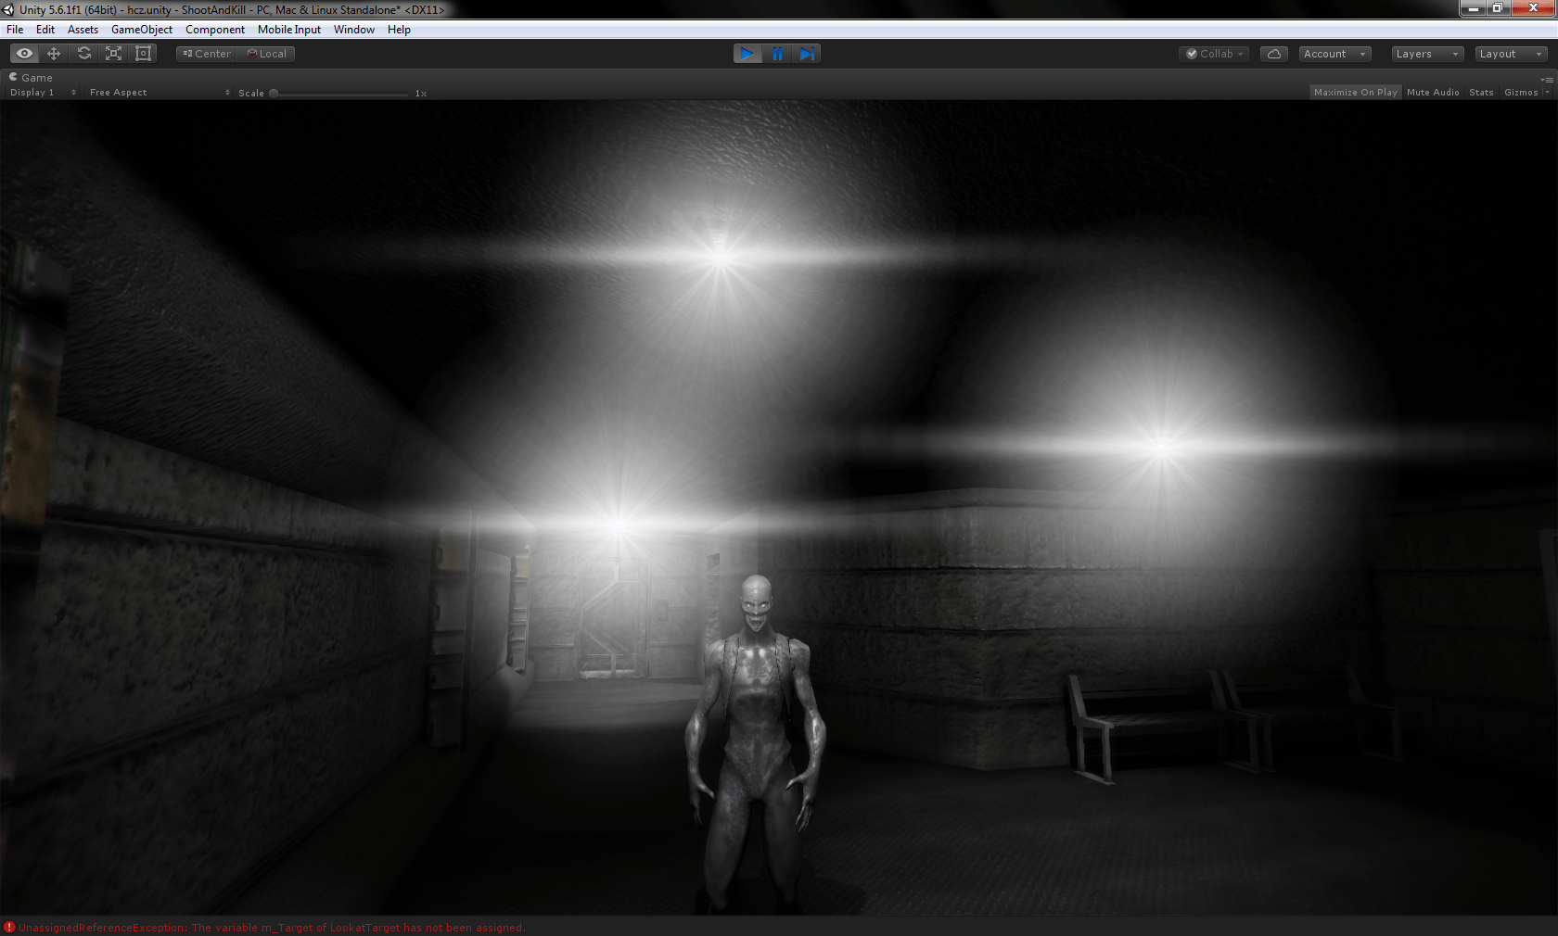This screenshot has height=936, width=1558.
Task: Click the error icon in status bar
Action: tap(9, 928)
